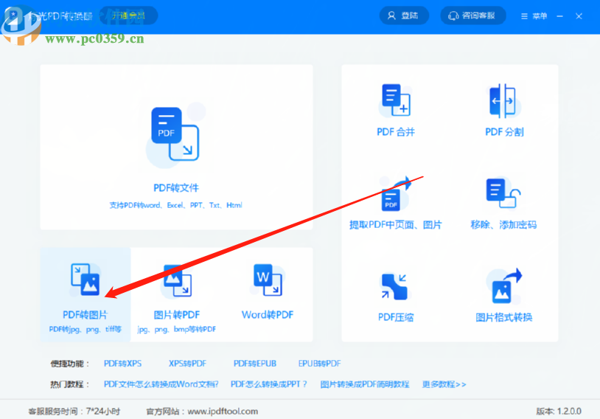600x419 pixels.
Task: Click the jpg、png、bmp等转PDF subtitle
Action: (176, 330)
